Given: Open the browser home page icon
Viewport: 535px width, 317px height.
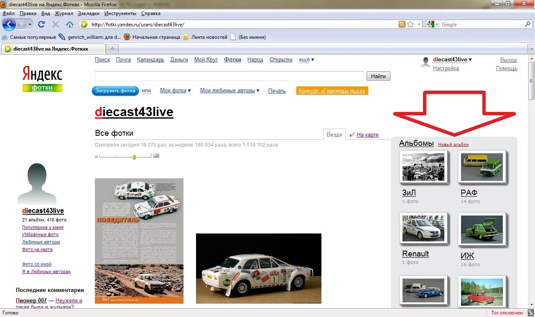Looking at the screenshot, I should pyautogui.click(x=70, y=24).
